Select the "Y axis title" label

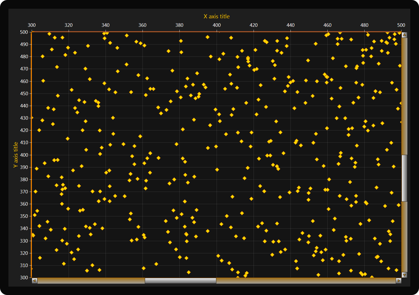(16, 155)
